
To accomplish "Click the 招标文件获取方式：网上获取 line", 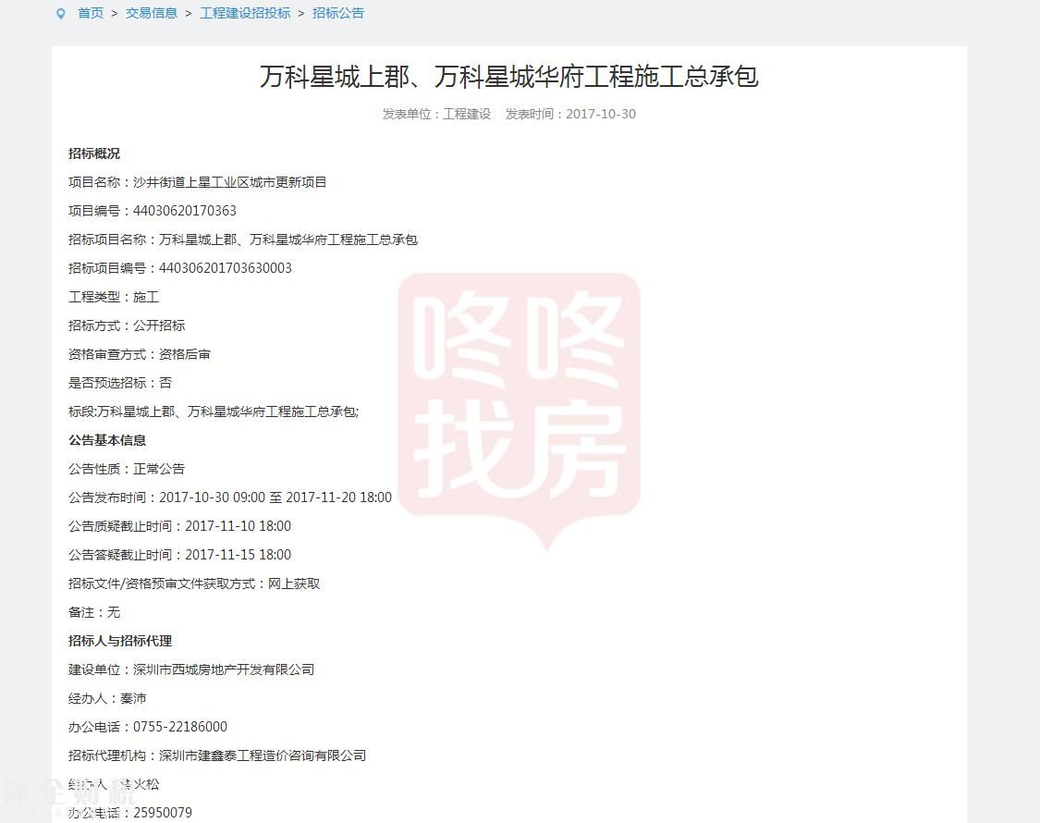I will coord(194,584).
